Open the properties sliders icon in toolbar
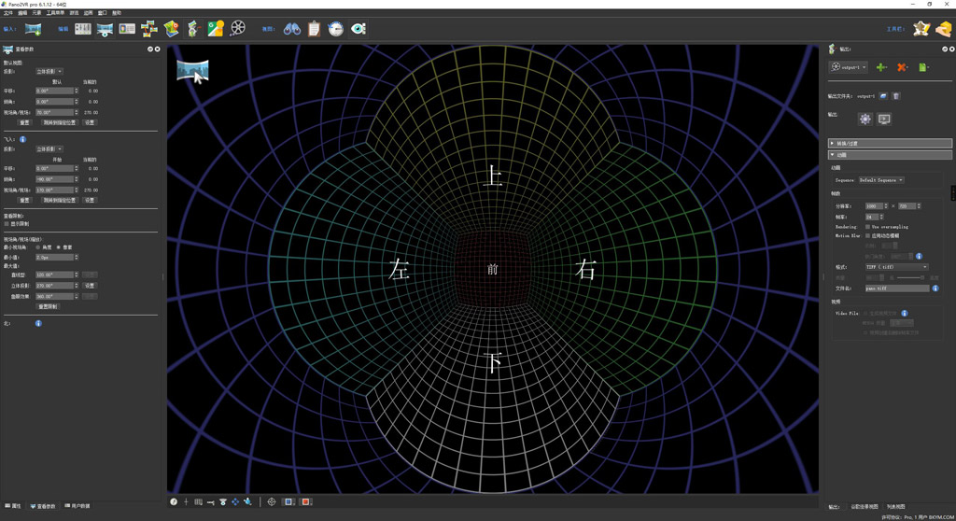 [83, 29]
